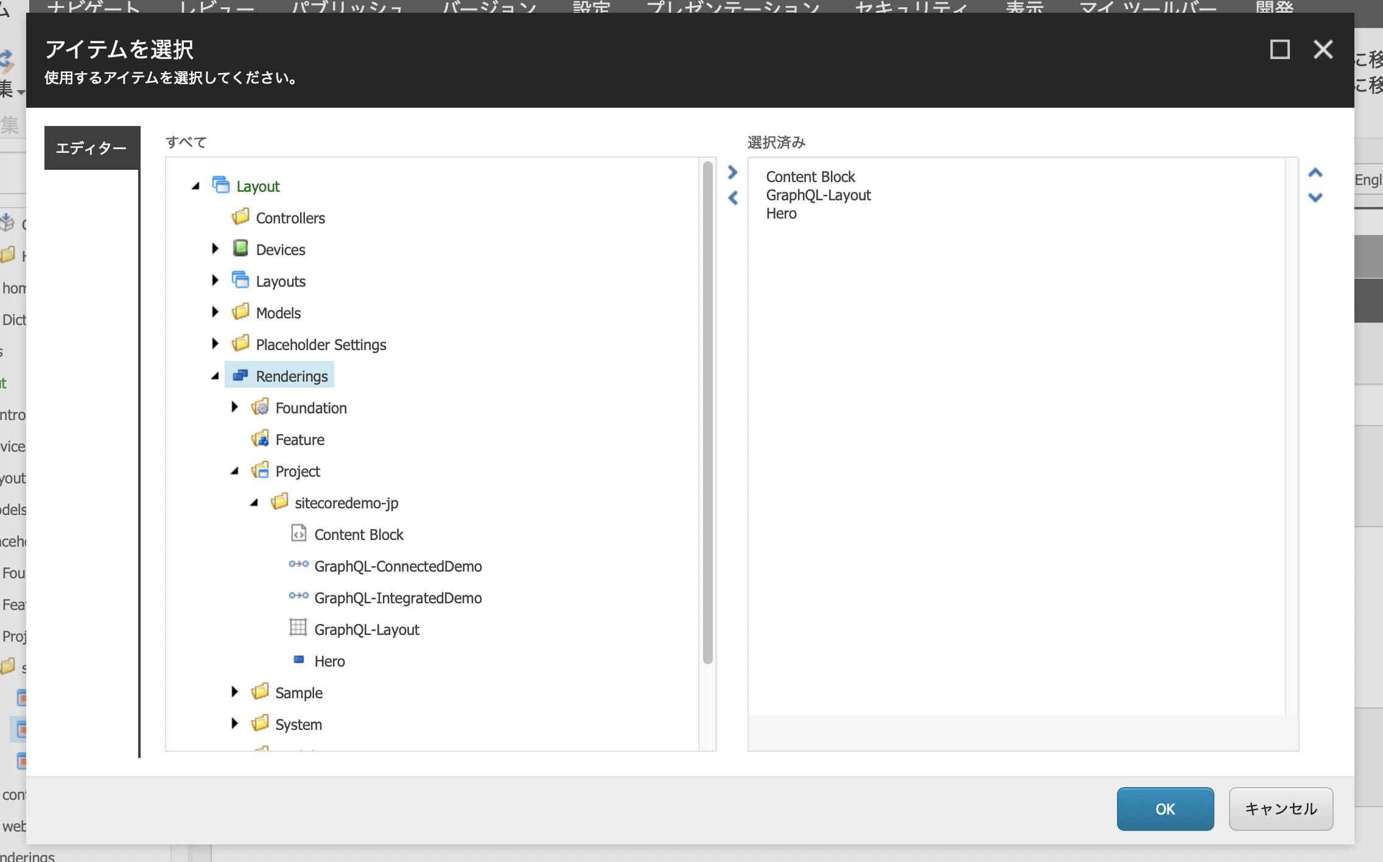Image resolution: width=1383 pixels, height=862 pixels.
Task: Click the sitecoredemo-jp folder icon
Action: tap(279, 502)
